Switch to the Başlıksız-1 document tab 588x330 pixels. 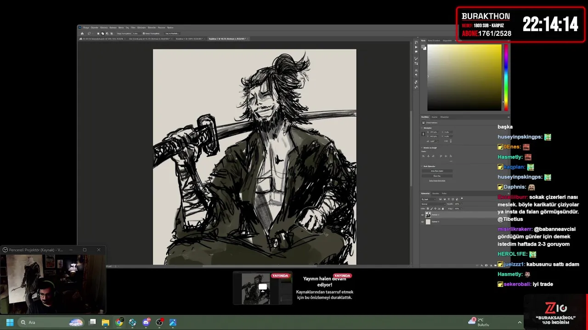tap(190, 38)
